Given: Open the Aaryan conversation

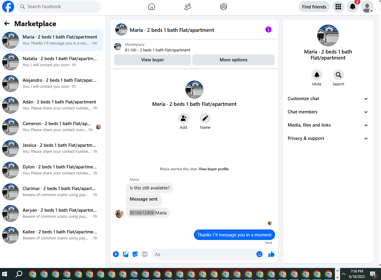Looking at the screenshot, I should 51,214.
